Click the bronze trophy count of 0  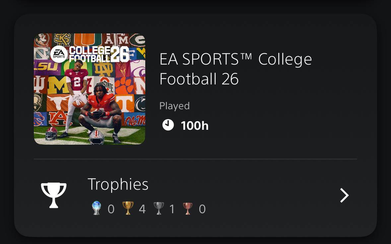pos(202,209)
